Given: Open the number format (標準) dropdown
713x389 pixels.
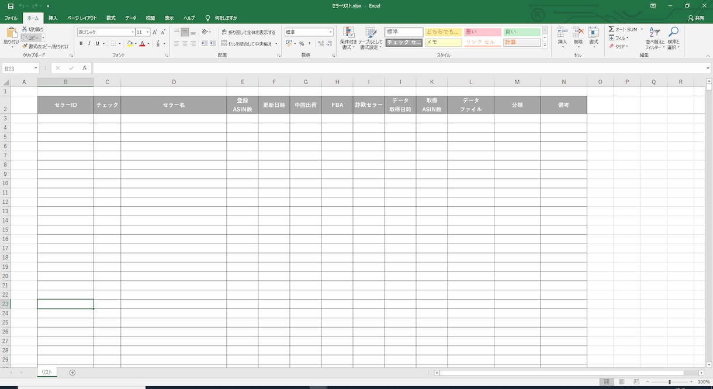Looking at the screenshot, I should pyautogui.click(x=331, y=32).
